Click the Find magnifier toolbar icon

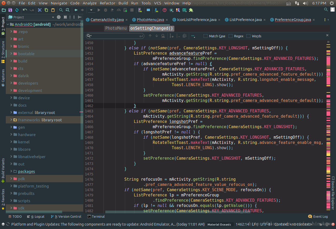tap(61, 10)
